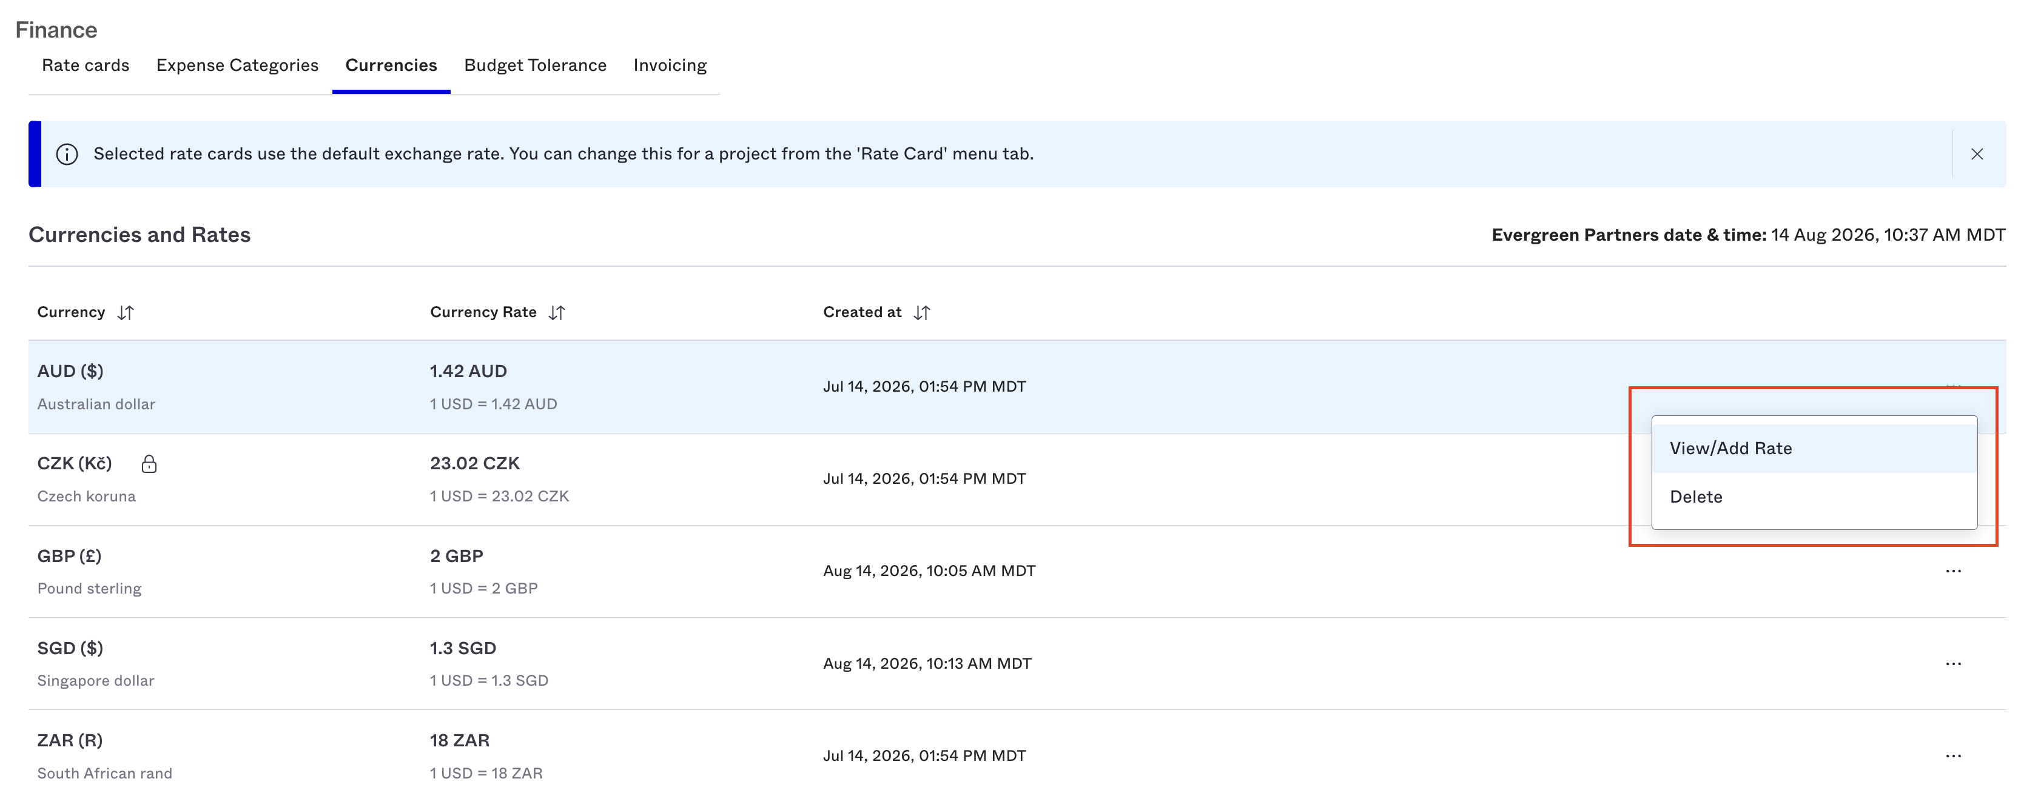Click the ZAR row created date
This screenshot has width=2021, height=810.
tap(924, 756)
